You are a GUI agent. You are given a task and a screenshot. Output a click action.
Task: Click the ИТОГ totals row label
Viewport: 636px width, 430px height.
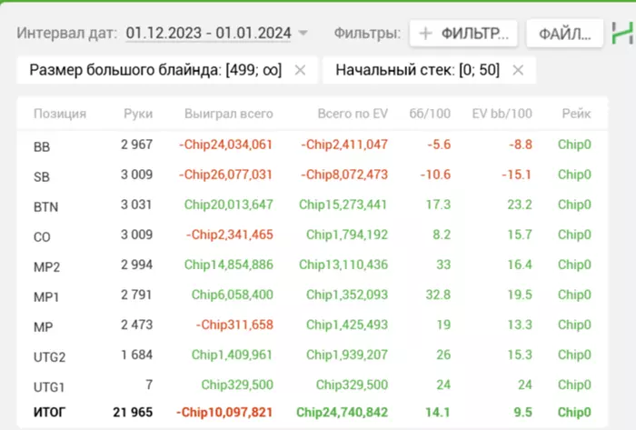50,413
